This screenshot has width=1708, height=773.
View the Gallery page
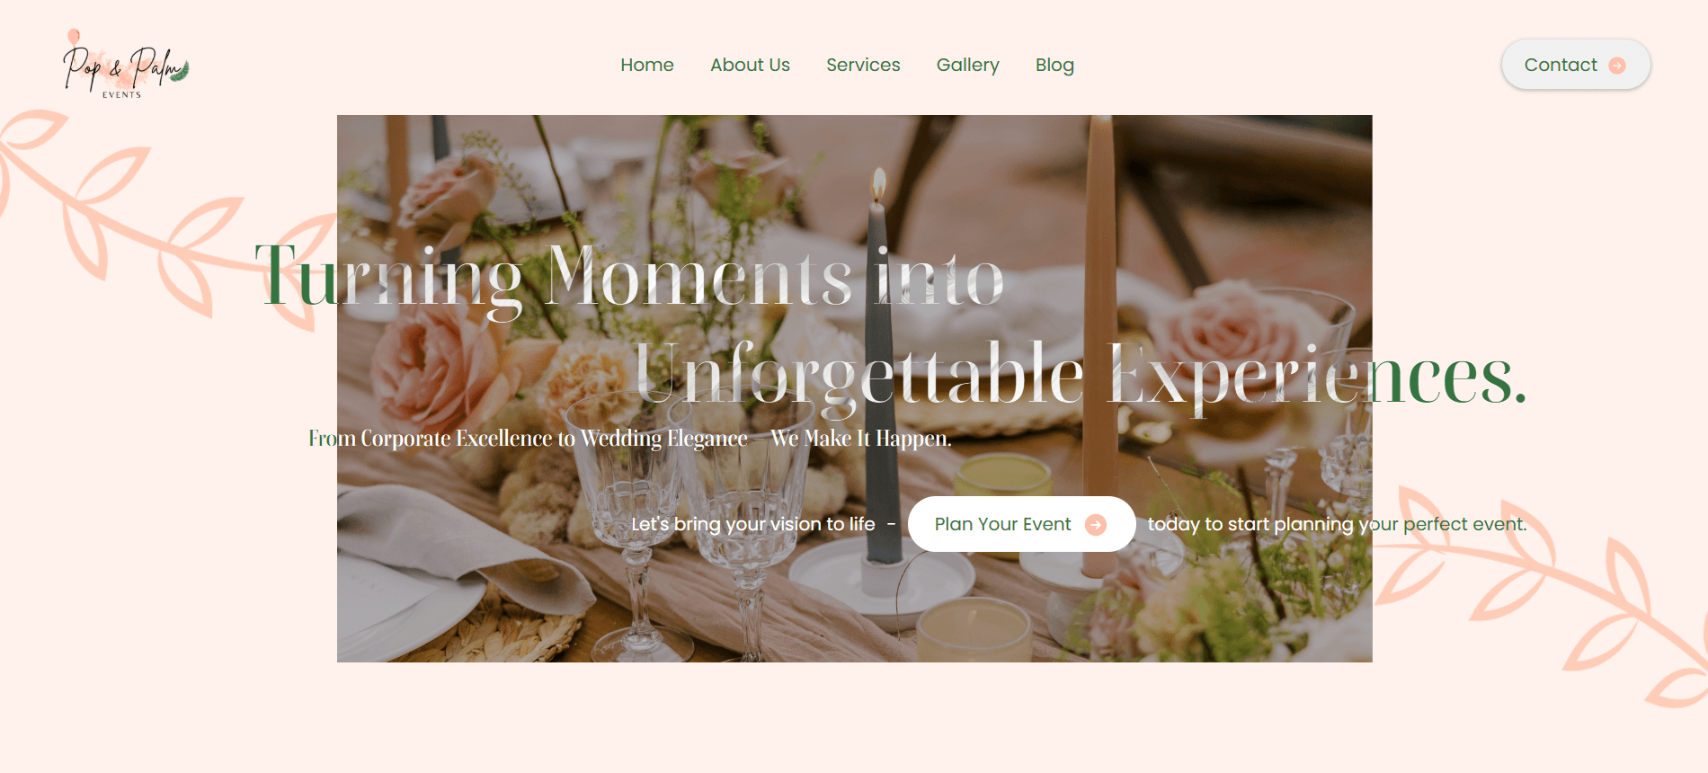pyautogui.click(x=968, y=65)
